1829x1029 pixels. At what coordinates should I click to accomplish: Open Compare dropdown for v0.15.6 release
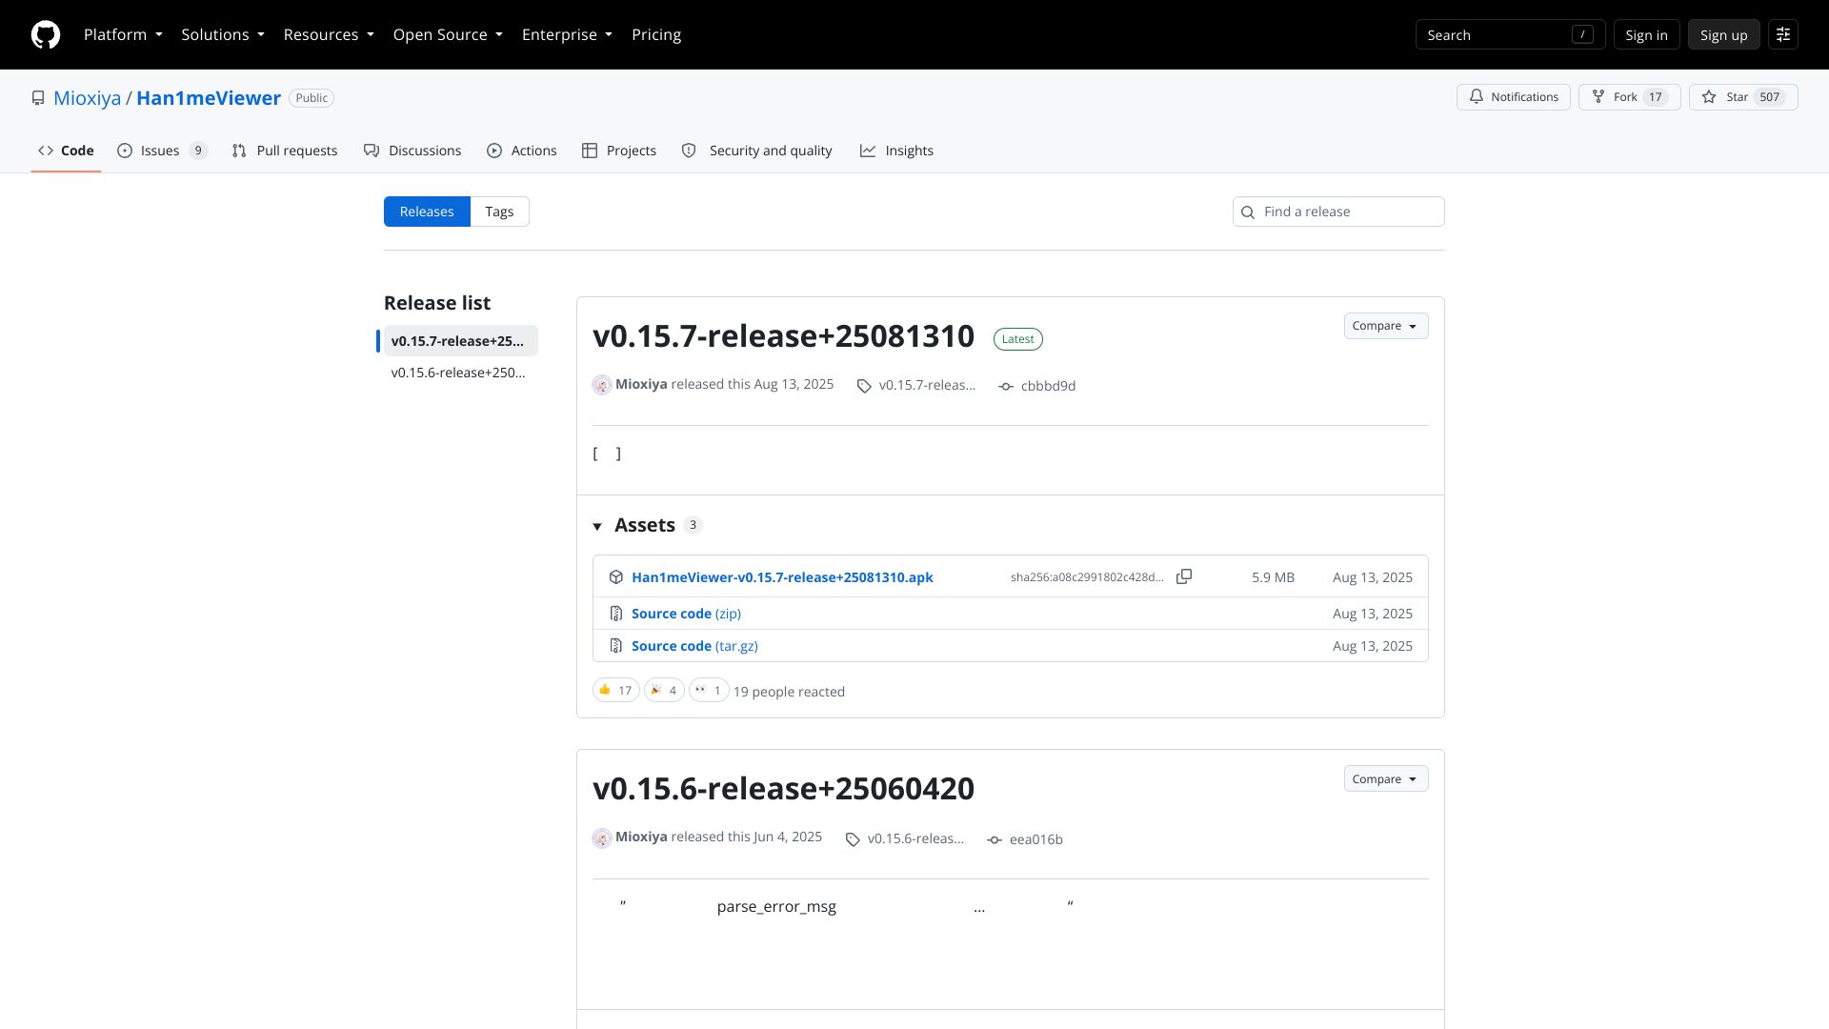click(1385, 778)
